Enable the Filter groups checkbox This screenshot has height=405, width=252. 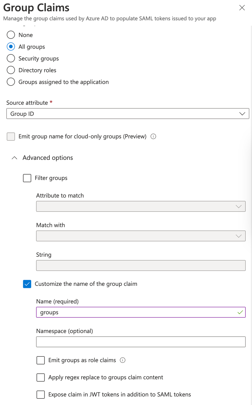point(27,178)
